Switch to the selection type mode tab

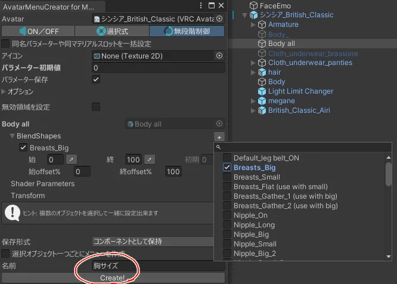pyautogui.click(x=112, y=31)
